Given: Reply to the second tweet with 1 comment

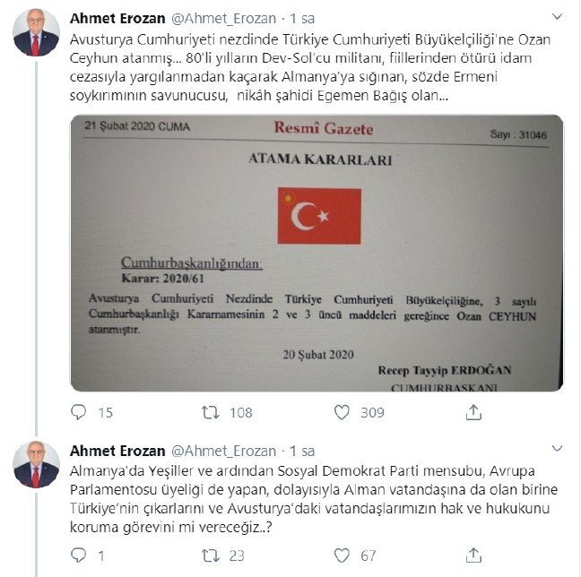Looking at the screenshot, I should pyautogui.click(x=78, y=555).
